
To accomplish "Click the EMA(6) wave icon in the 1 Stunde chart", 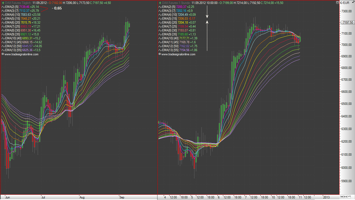I will [160, 23].
